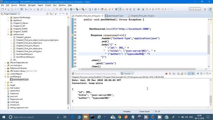Open the Run menu
Viewport: 213px width, 120px height.
pyautogui.click(x=55, y=5)
